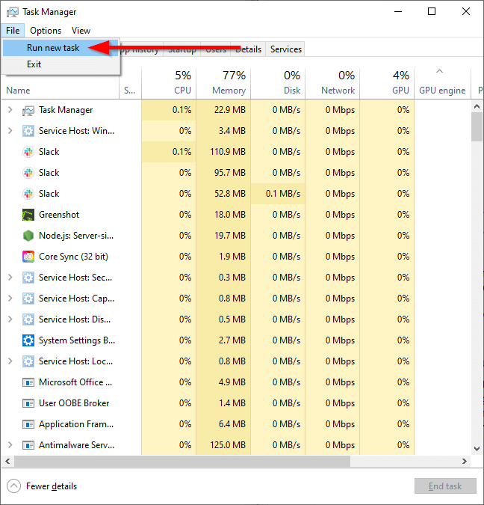This screenshot has width=484, height=505.
Task: Click the 125.0 MB memory value
Action: [228, 444]
